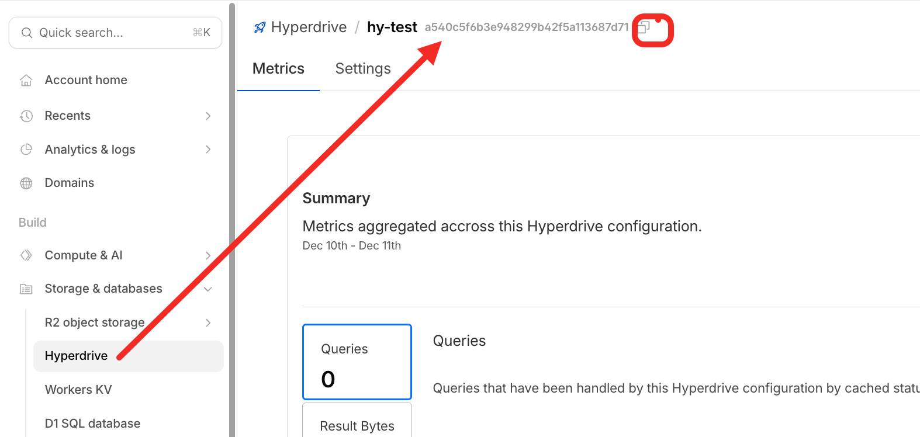Image resolution: width=920 pixels, height=437 pixels.
Task: Click the Domains globe icon
Action: click(26, 183)
